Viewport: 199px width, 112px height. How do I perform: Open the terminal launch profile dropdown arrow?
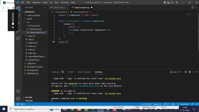pyautogui.click(x=182, y=72)
